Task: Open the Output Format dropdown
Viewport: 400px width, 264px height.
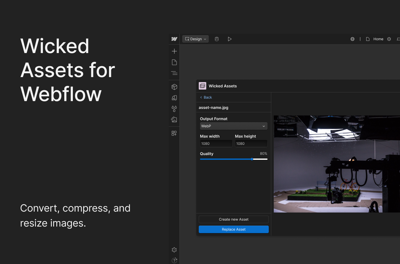Action: click(233, 126)
